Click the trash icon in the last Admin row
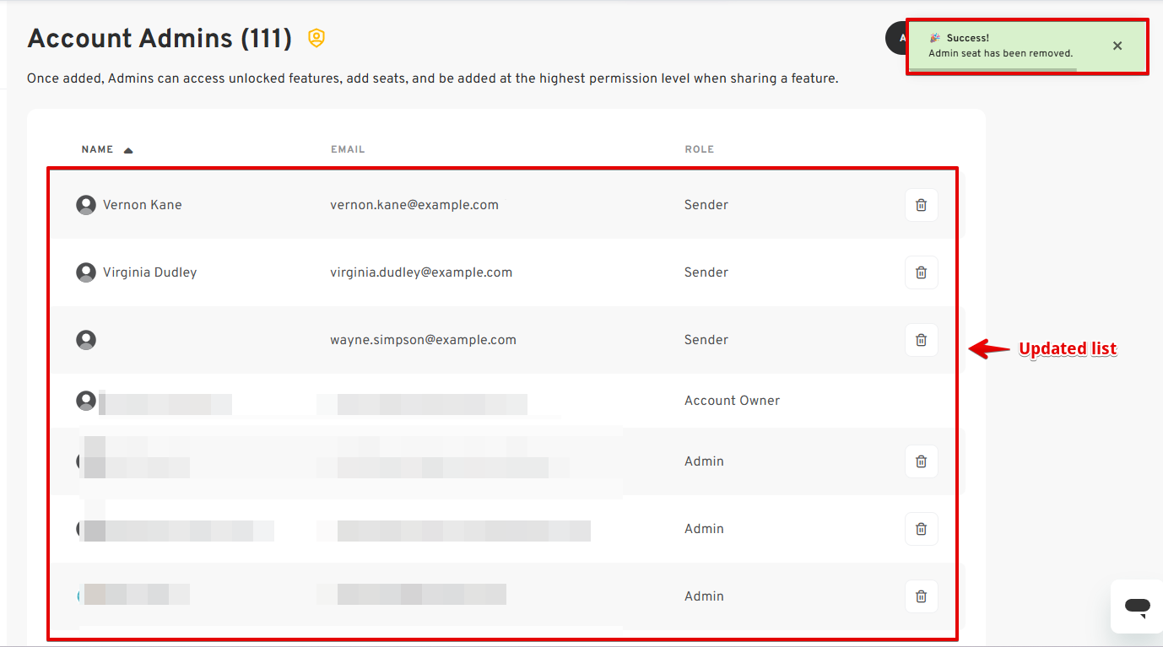 point(921,596)
